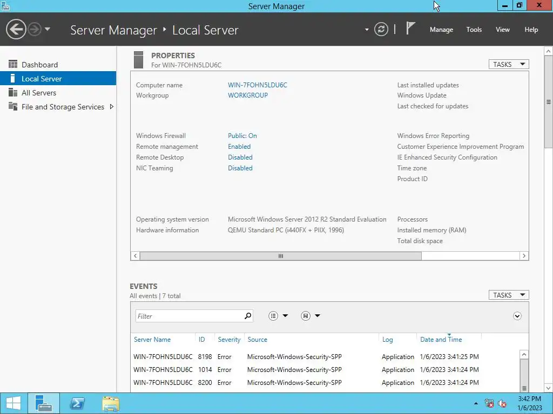Click the Server Manager title bar icon

[x=5, y=6]
